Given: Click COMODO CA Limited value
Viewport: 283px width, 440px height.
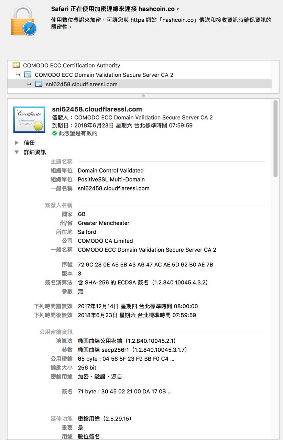Looking at the screenshot, I should [x=106, y=241].
